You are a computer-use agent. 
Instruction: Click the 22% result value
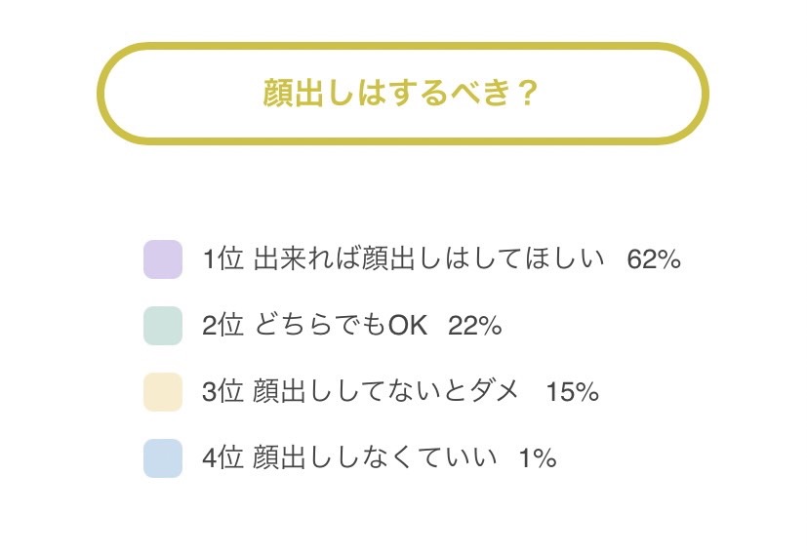pos(475,327)
